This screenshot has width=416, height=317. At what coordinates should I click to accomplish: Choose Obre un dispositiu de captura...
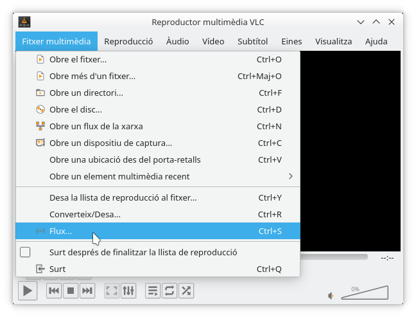[158, 143]
